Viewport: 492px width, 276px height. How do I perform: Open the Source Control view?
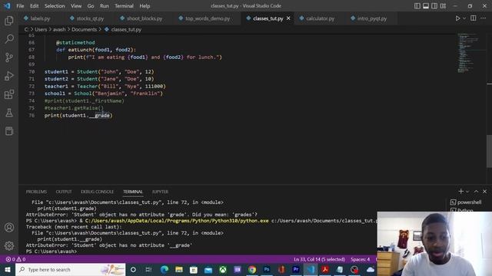click(x=9, y=58)
